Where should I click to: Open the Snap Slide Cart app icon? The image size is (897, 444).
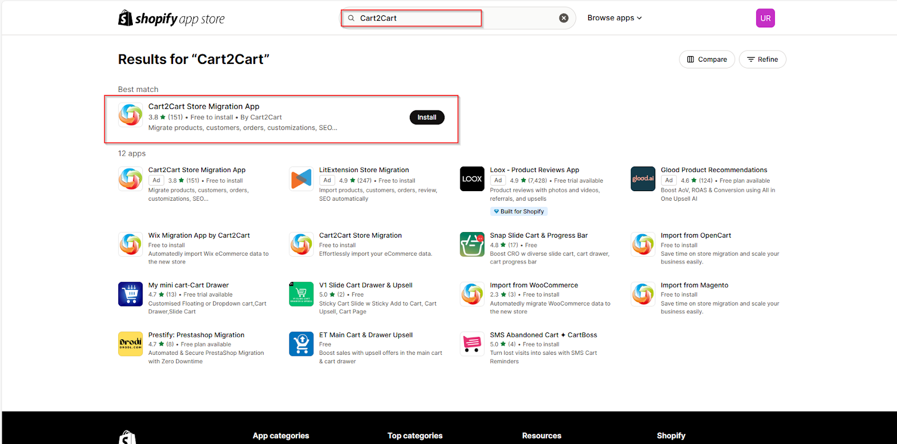(472, 244)
